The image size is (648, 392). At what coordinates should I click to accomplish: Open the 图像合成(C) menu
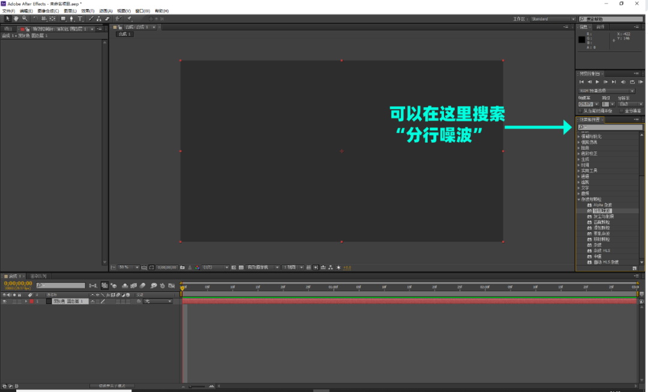49,11
